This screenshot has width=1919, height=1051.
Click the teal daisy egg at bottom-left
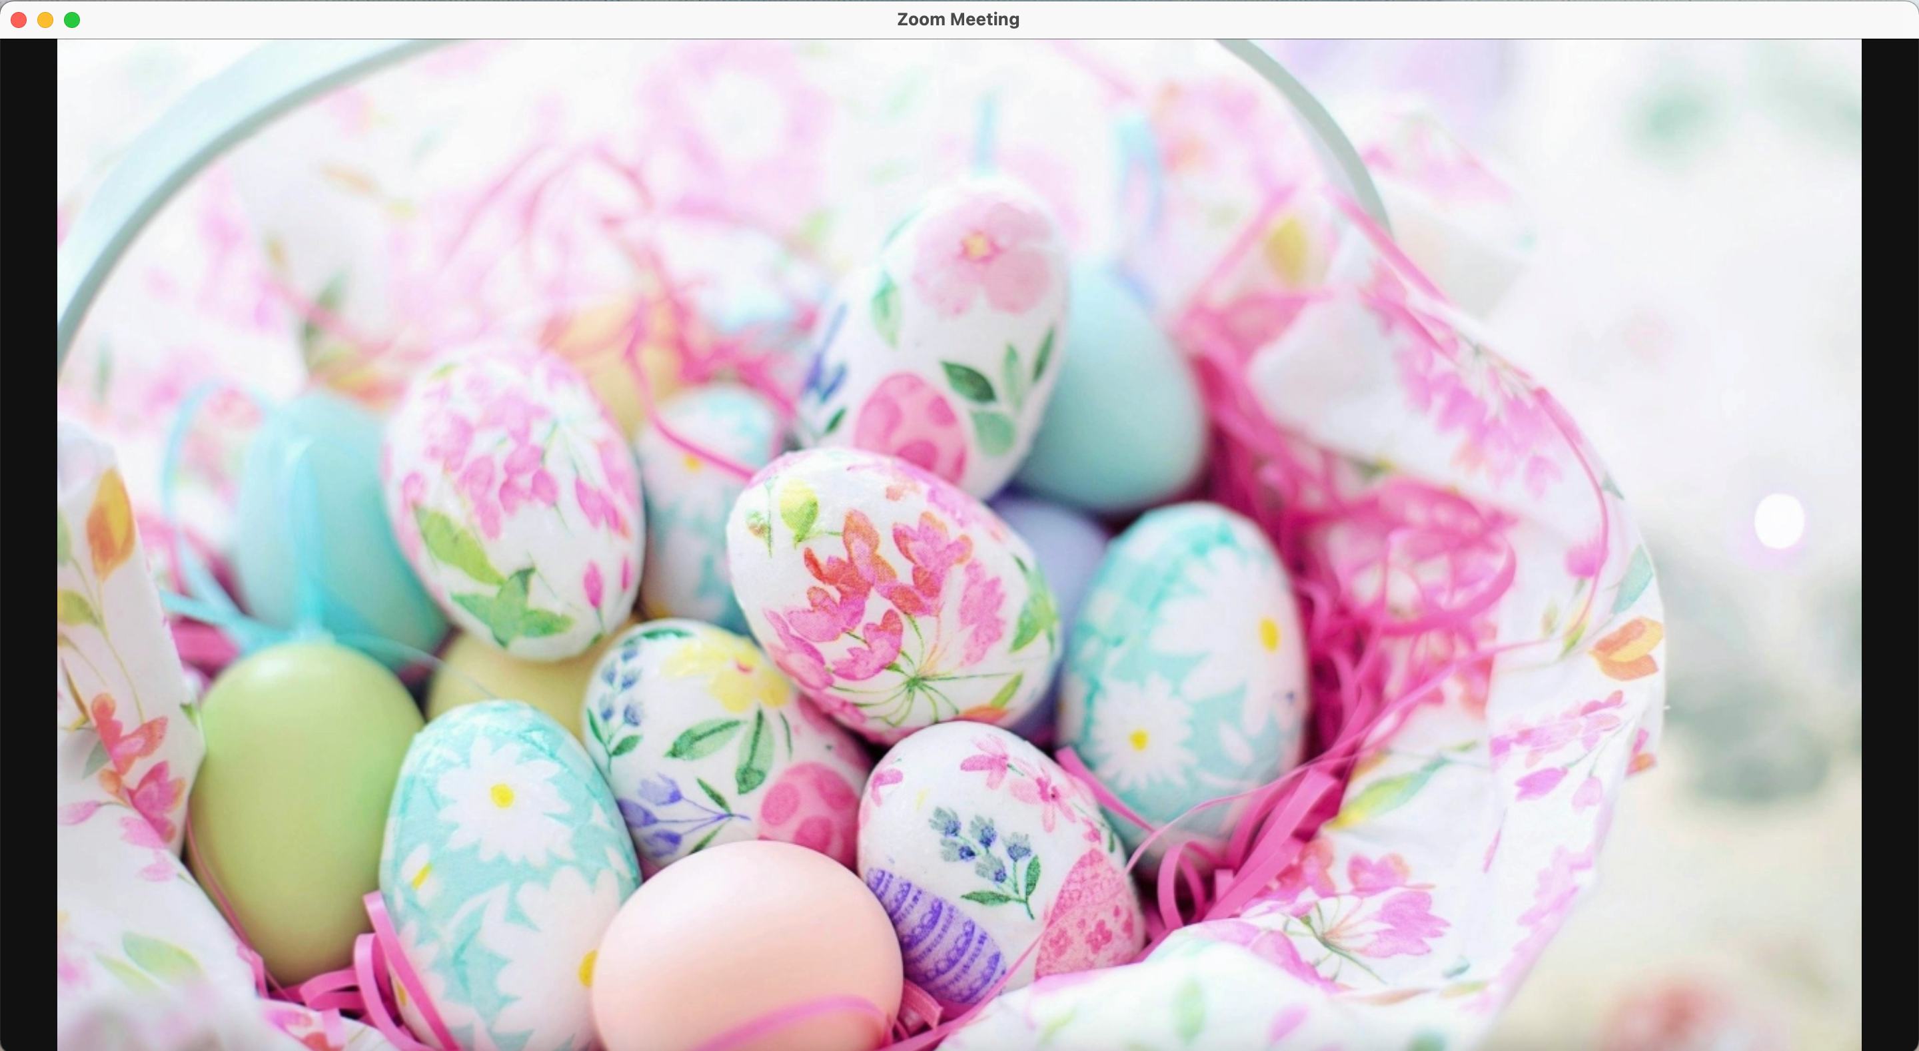(506, 857)
